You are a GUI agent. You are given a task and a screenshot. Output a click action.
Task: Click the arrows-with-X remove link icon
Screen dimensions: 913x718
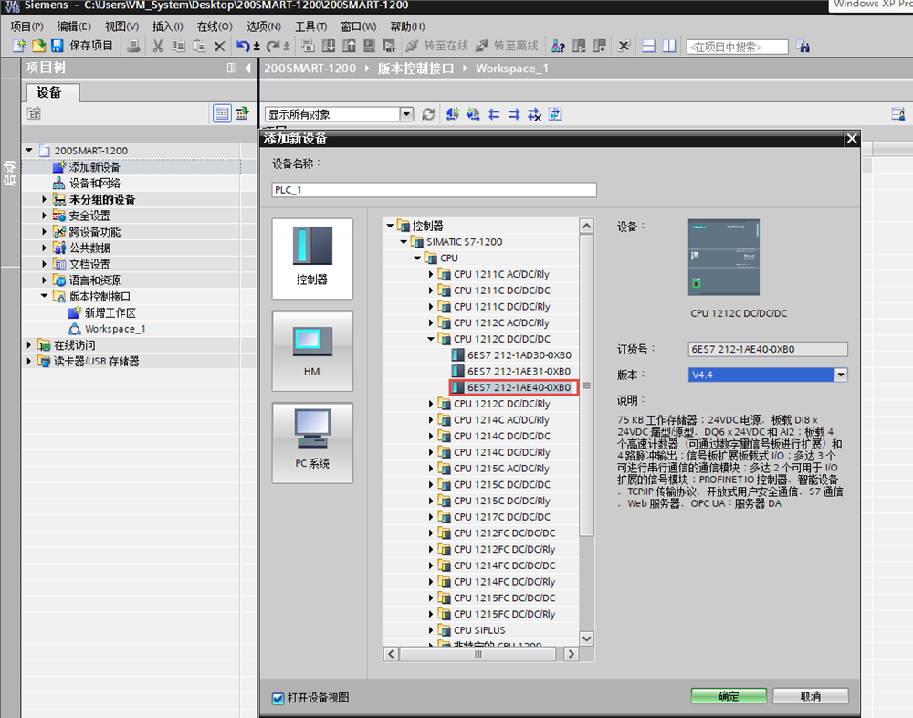tap(534, 114)
